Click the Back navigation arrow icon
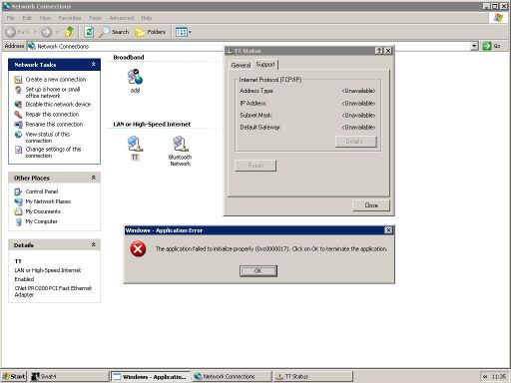The height and width of the screenshot is (383, 511). click(x=10, y=32)
